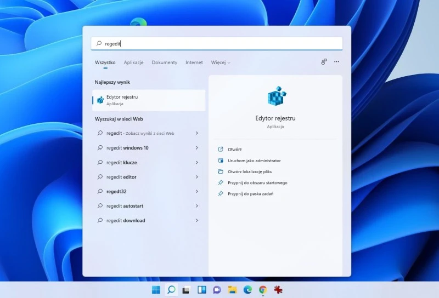Click search icon beside 'regedit autostart'
The height and width of the screenshot is (298, 439).
coord(100,206)
